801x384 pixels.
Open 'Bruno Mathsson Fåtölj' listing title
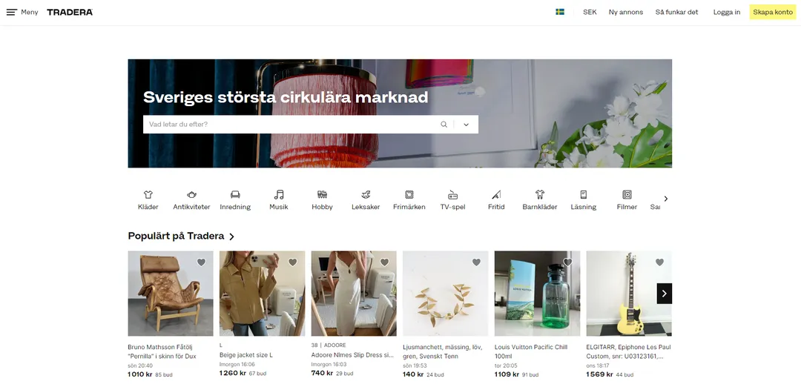tap(162, 352)
